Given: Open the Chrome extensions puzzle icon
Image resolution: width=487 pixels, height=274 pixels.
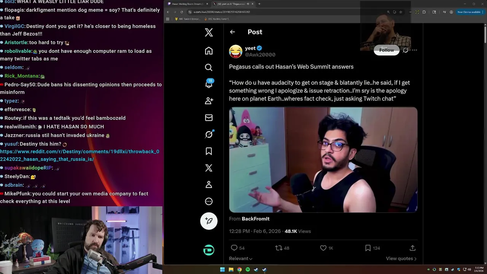Looking at the screenshot, I should click(x=424, y=12).
